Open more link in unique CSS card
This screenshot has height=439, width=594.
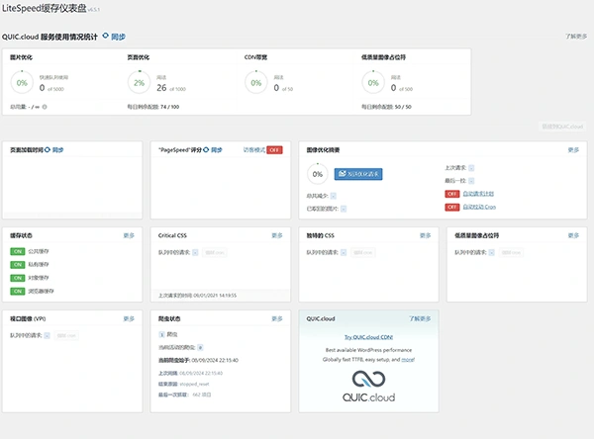coord(425,235)
